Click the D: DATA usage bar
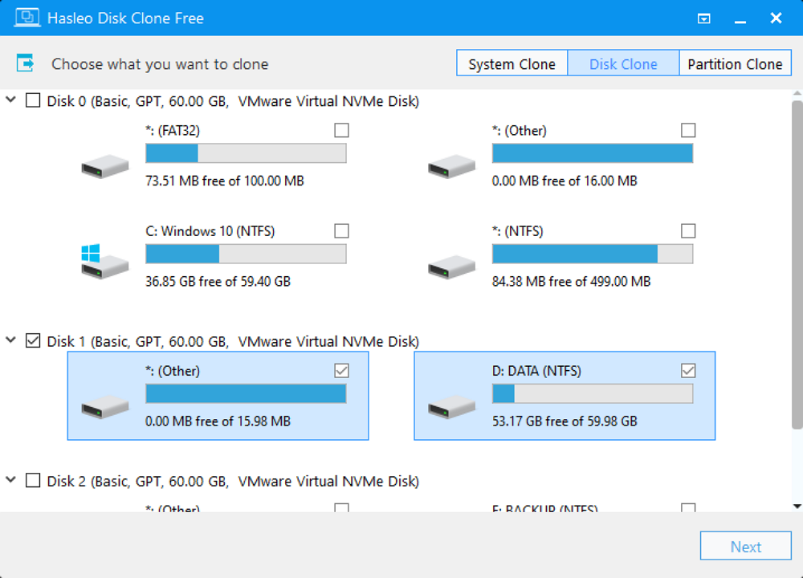The height and width of the screenshot is (578, 803). 592,393
